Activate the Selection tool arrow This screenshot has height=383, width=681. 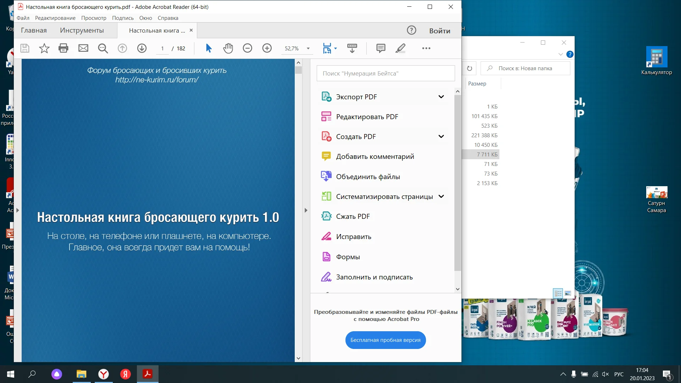pyautogui.click(x=209, y=48)
